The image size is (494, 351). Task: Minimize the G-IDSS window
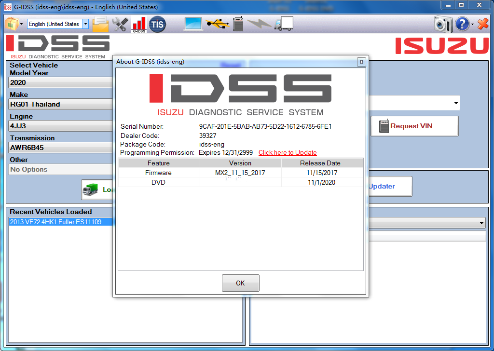(x=448, y=5)
